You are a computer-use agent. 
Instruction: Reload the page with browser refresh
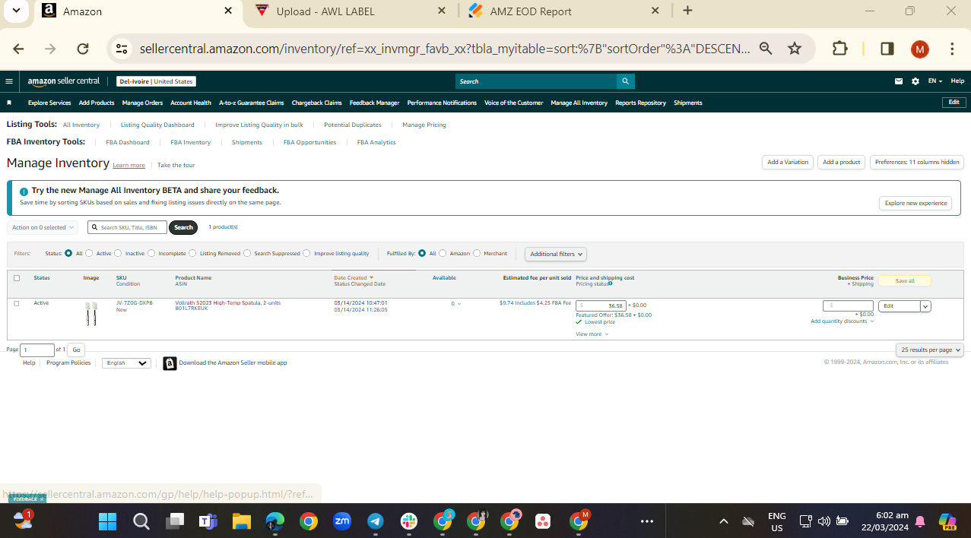point(83,49)
